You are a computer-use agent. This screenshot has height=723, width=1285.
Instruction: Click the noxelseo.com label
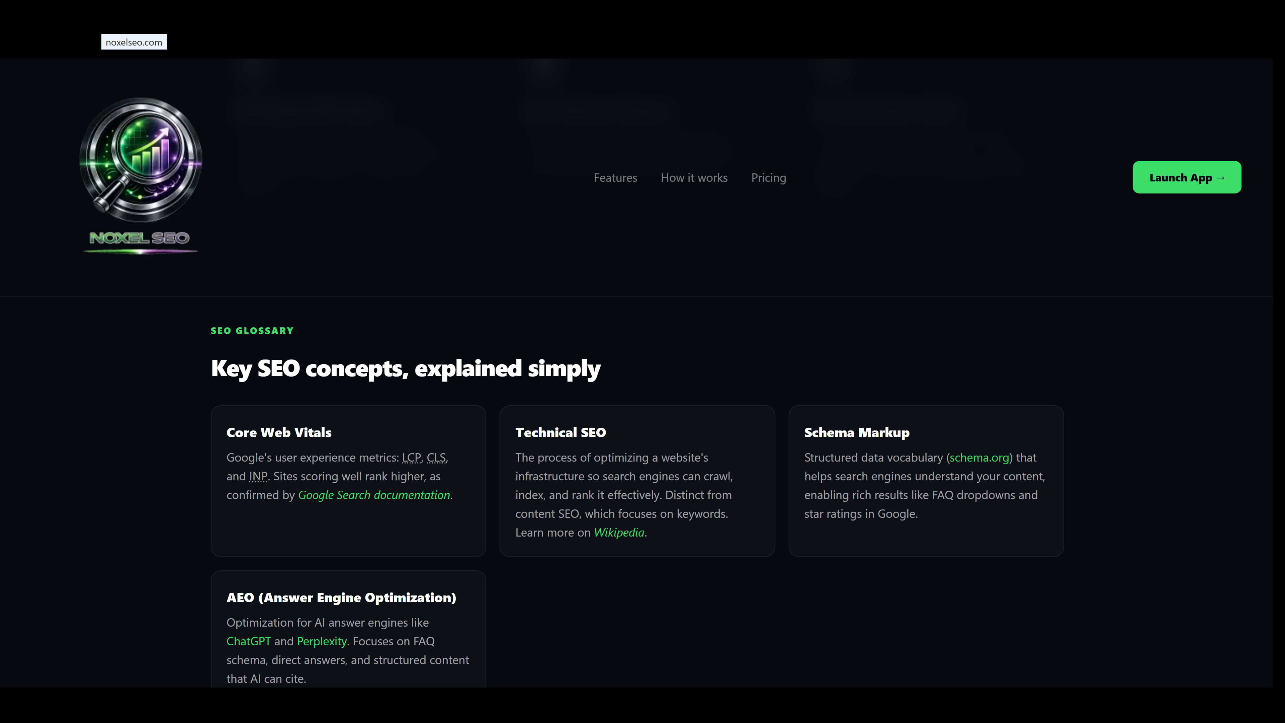tap(134, 43)
